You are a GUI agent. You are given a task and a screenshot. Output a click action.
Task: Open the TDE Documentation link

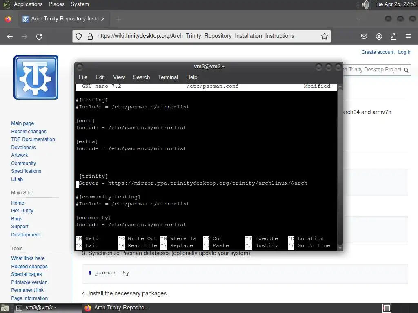coord(33,139)
